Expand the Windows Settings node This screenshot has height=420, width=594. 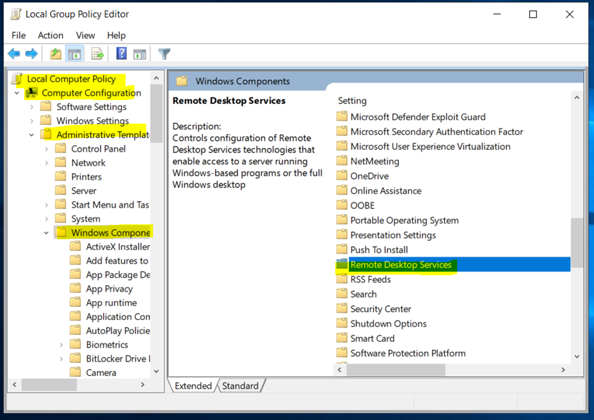(x=31, y=121)
